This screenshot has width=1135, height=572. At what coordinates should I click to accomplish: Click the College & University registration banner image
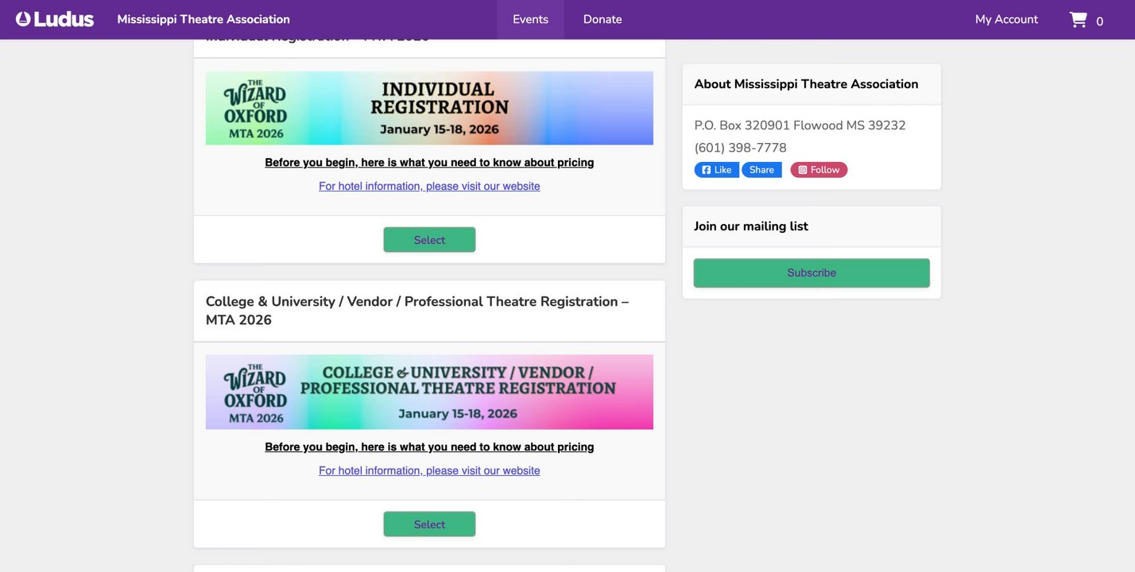click(x=429, y=392)
